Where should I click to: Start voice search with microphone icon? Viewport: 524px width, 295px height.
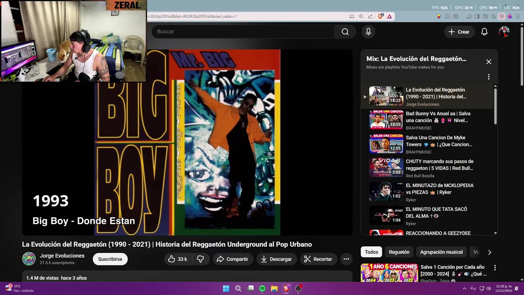coord(368,32)
